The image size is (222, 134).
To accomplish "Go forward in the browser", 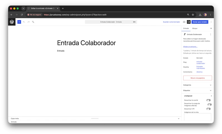I will (x=17, y=15).
